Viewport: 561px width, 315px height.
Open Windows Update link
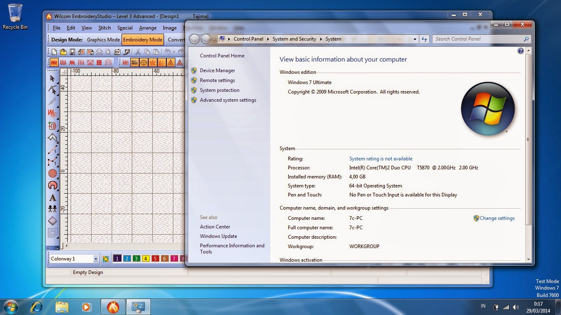click(218, 236)
